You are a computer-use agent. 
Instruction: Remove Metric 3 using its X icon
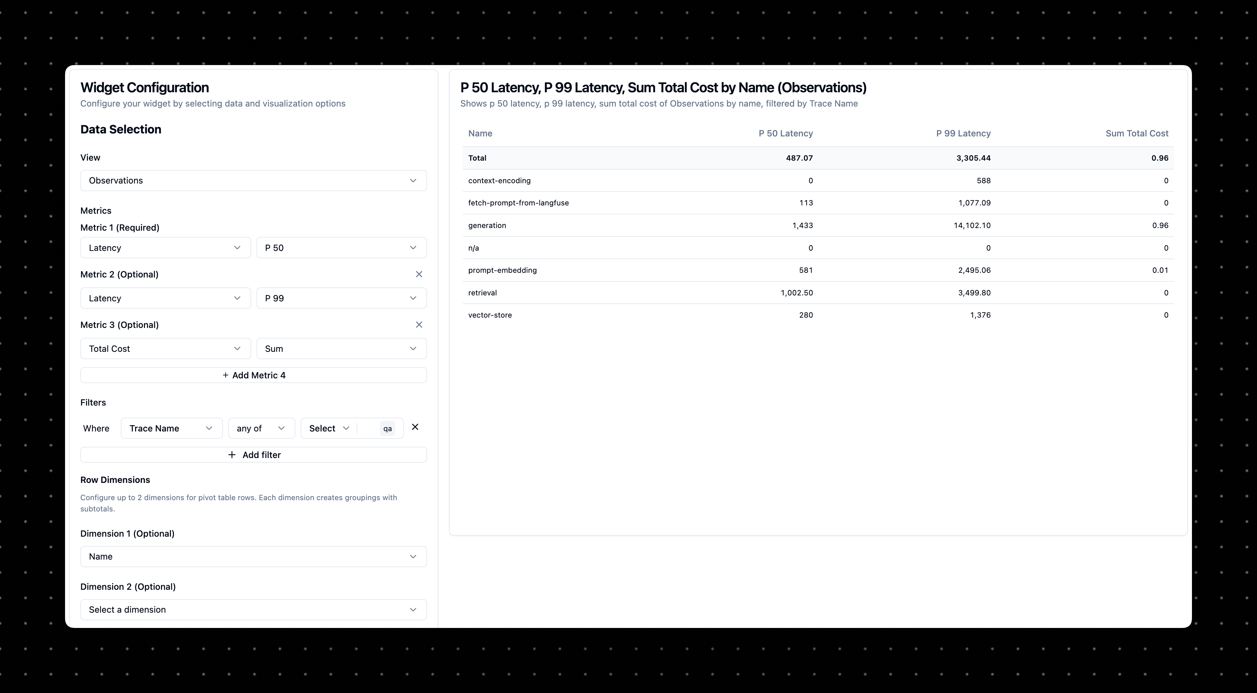coord(419,324)
